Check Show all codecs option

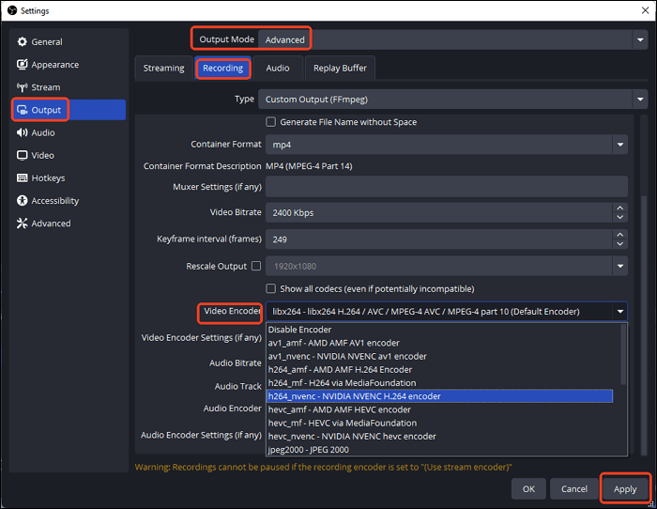click(x=271, y=288)
